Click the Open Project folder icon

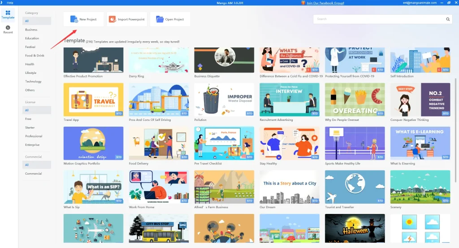point(160,19)
